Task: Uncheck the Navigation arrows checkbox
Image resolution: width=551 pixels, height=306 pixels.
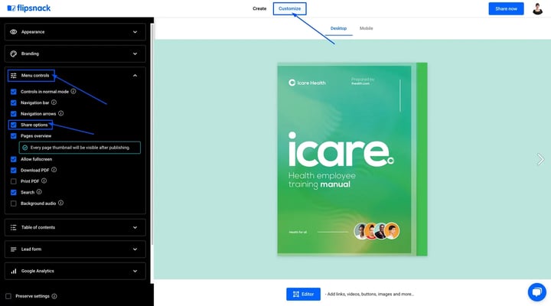Action: 13,114
